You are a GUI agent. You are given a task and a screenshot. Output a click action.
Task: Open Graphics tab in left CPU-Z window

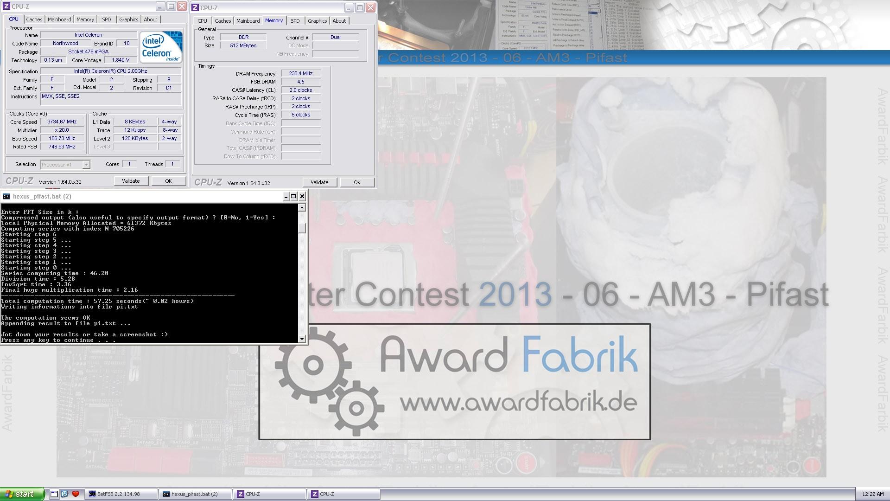pos(128,19)
